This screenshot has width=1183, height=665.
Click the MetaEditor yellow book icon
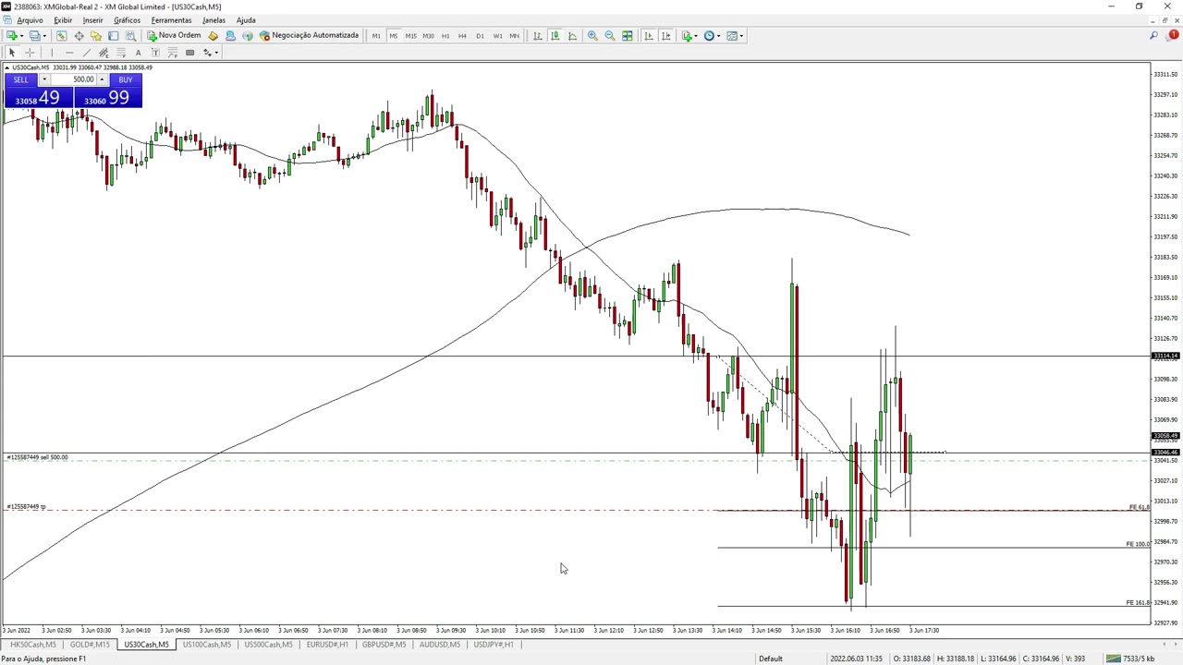coord(213,36)
